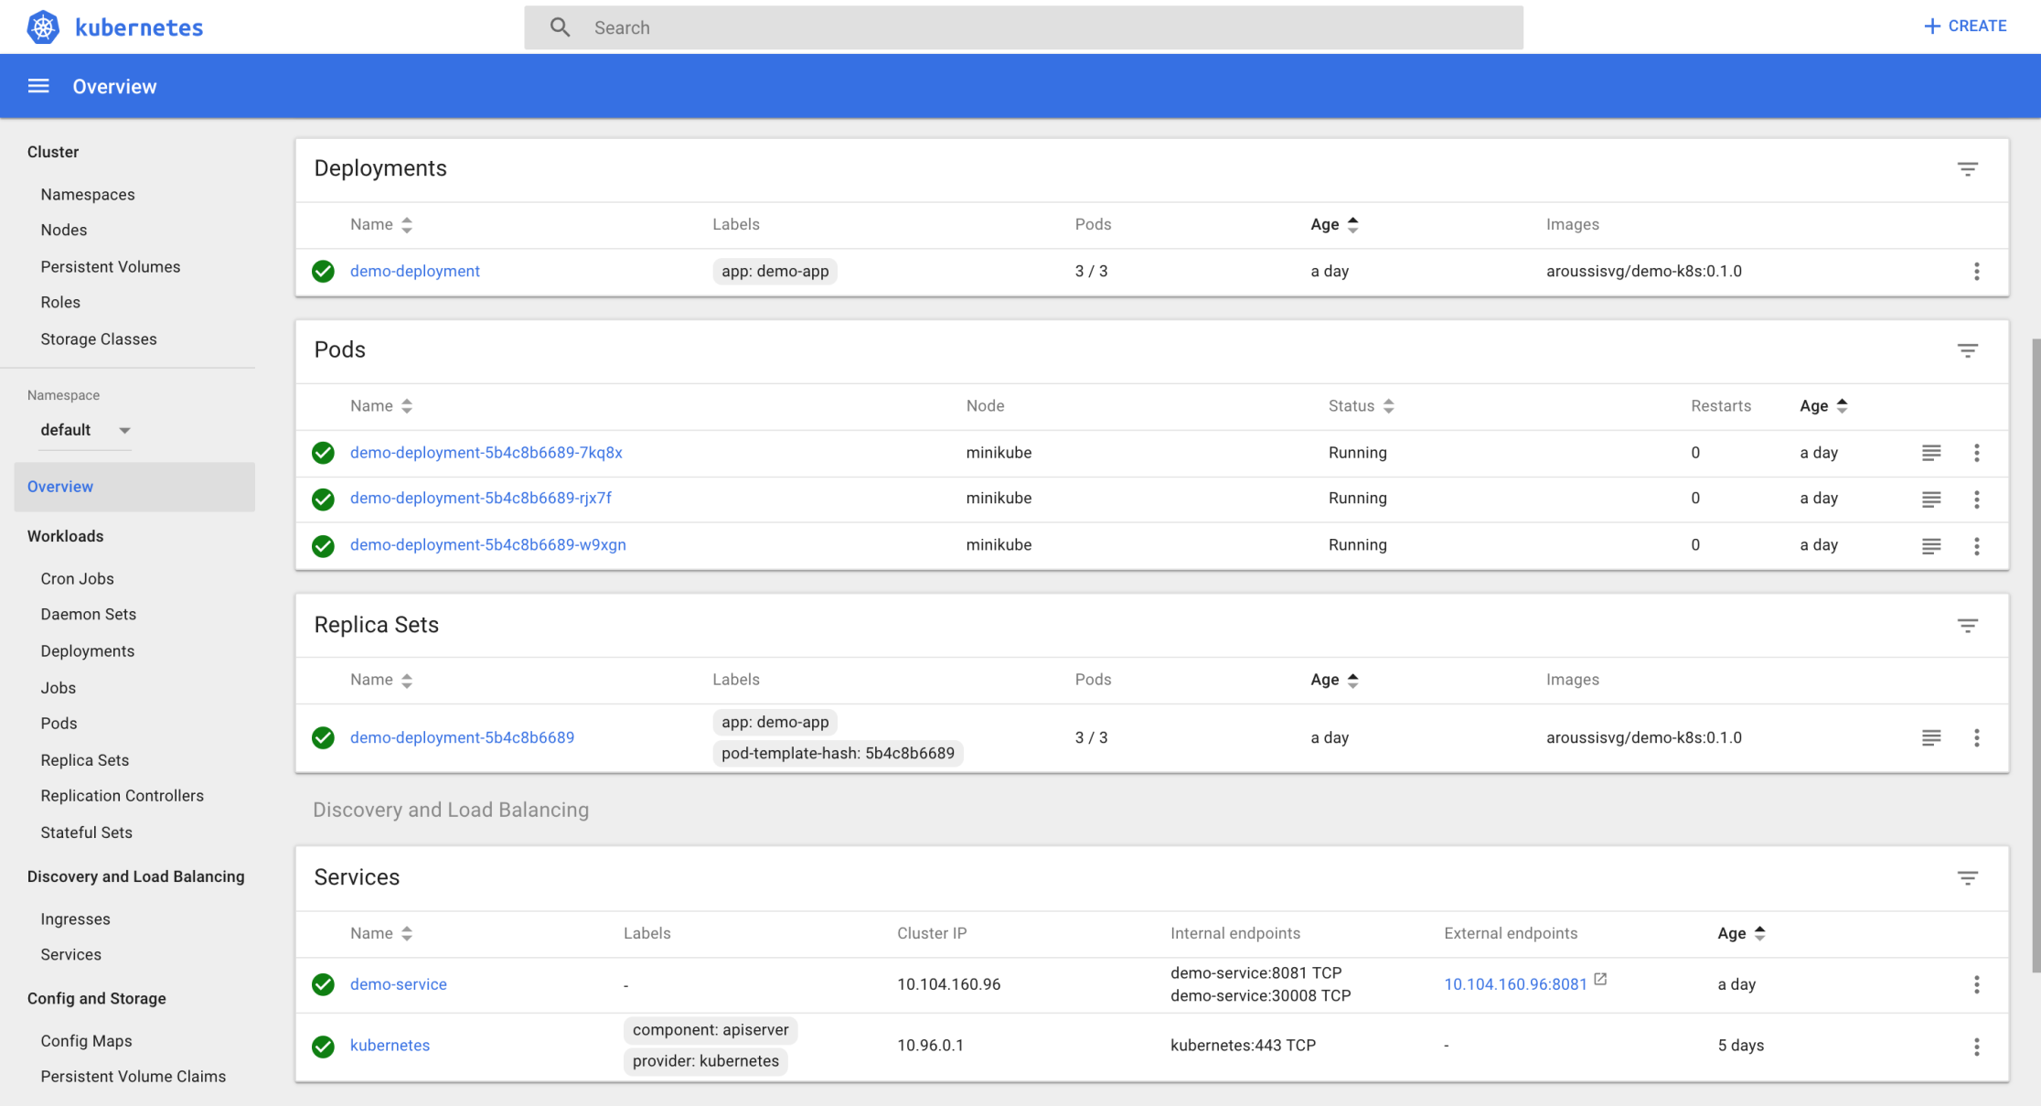Open the filter icon on Services card

1968,877
